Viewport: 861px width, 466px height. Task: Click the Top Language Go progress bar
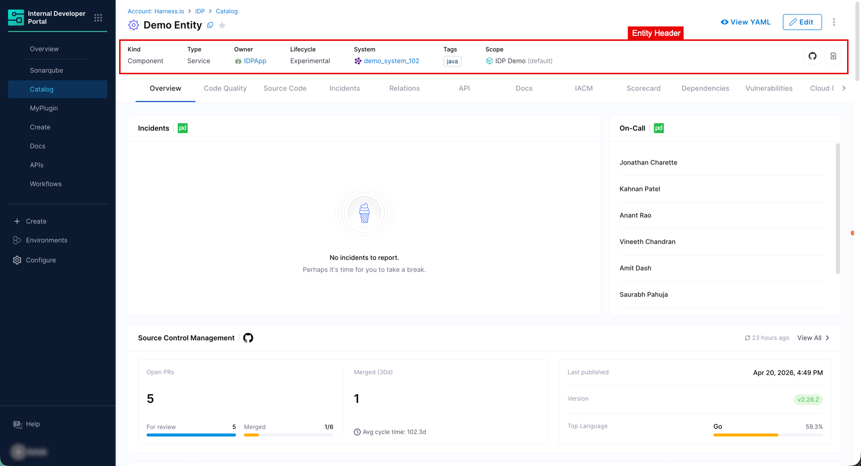tap(768, 435)
